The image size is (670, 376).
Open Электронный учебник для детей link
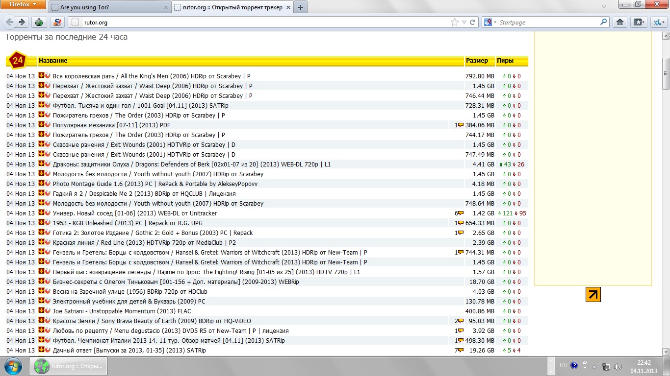coord(129,301)
